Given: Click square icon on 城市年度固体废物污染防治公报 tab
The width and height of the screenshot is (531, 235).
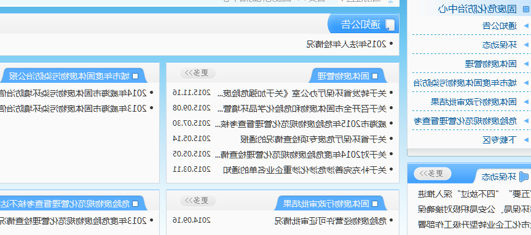Looking at the screenshot, I should pos(135,76).
